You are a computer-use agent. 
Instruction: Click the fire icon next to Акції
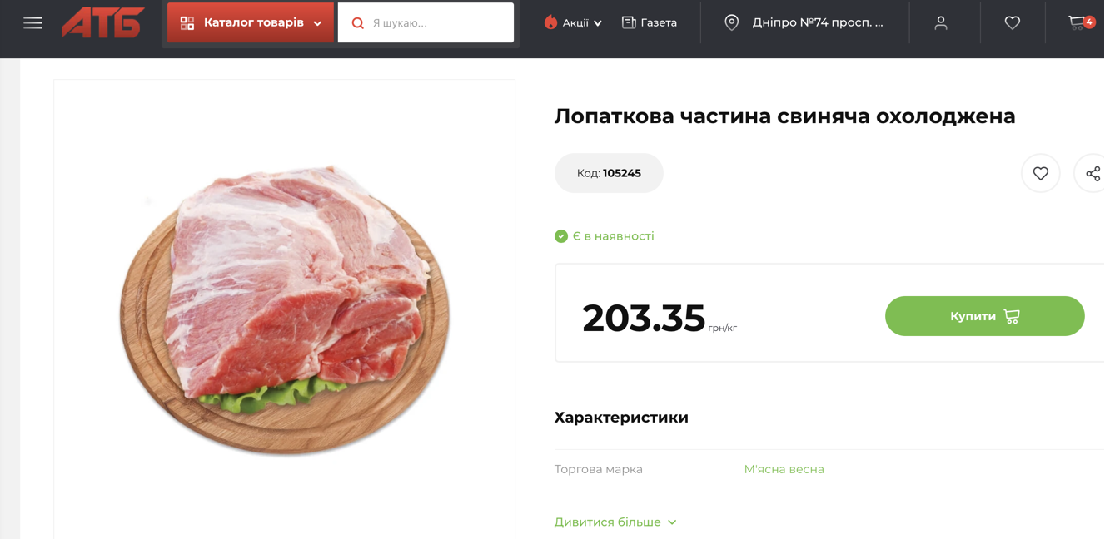click(x=550, y=22)
